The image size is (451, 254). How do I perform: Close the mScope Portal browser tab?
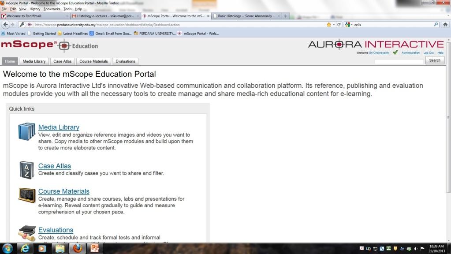(208, 16)
